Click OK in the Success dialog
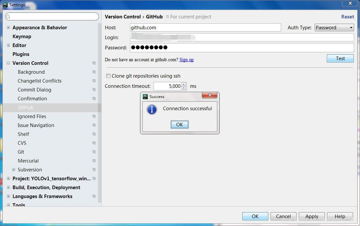The image size is (360, 226). [180, 124]
